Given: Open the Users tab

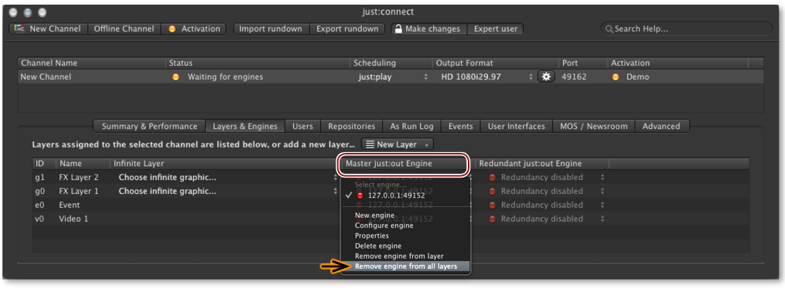Looking at the screenshot, I should click(x=302, y=126).
